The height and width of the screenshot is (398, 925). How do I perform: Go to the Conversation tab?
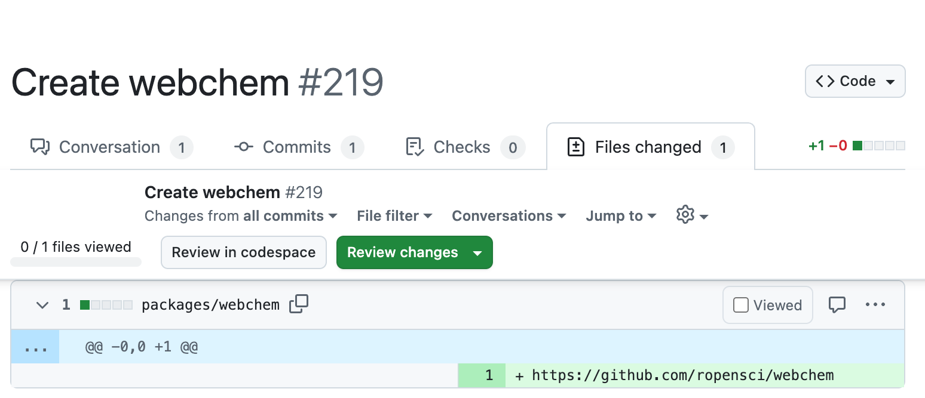[109, 147]
